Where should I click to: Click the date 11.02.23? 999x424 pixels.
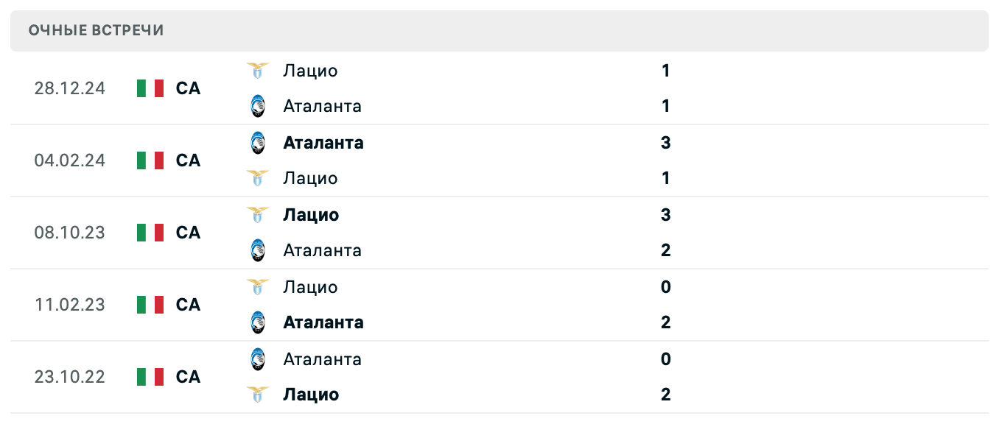(x=69, y=305)
